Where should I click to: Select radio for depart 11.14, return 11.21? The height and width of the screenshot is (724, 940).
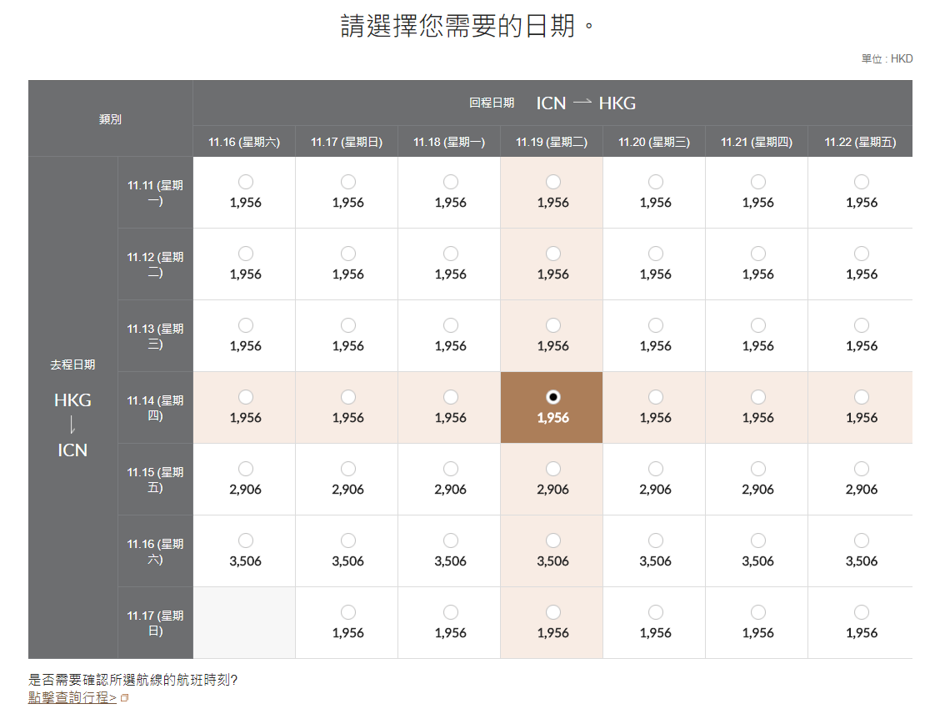pyautogui.click(x=758, y=397)
